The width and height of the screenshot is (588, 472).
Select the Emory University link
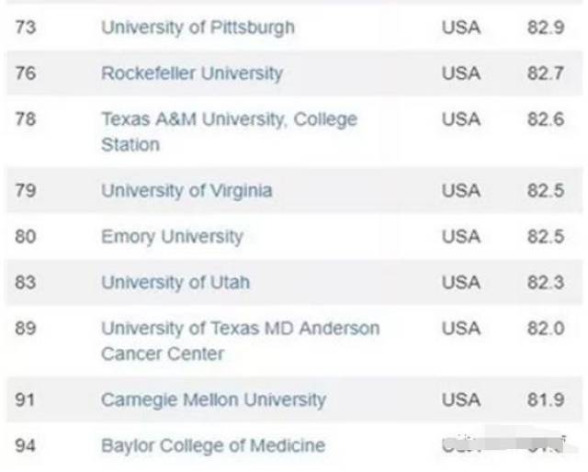172,236
